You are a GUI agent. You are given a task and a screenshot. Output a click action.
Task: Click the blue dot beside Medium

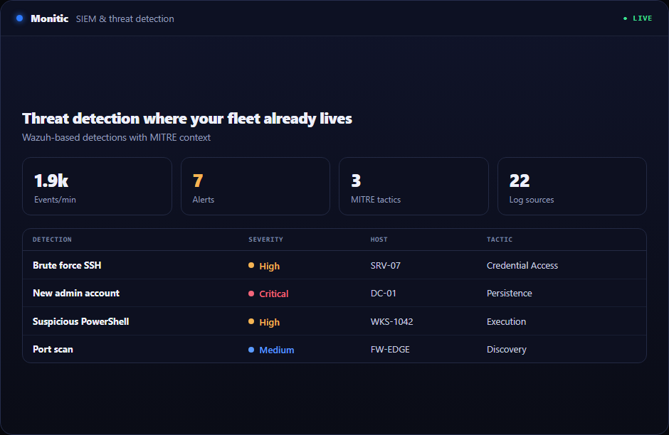coord(251,350)
